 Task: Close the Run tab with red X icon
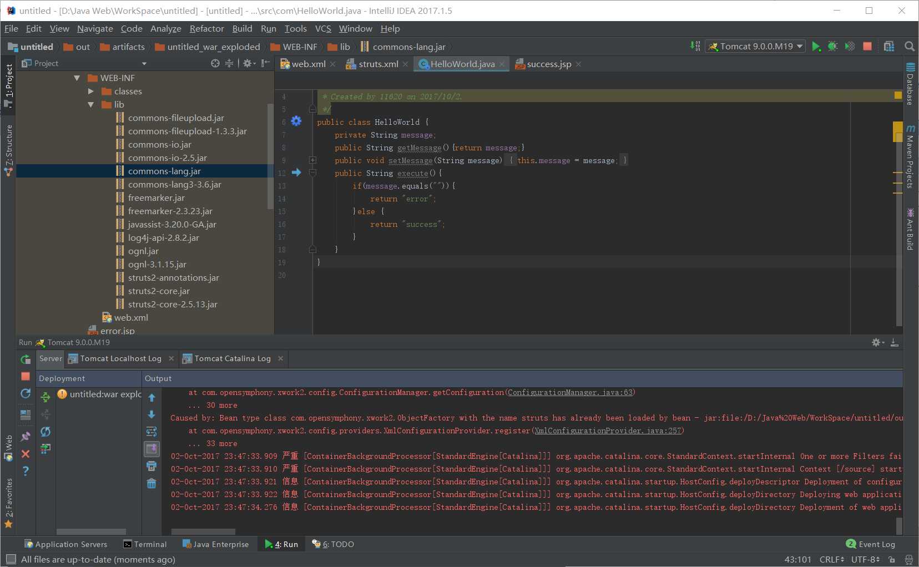(x=26, y=454)
